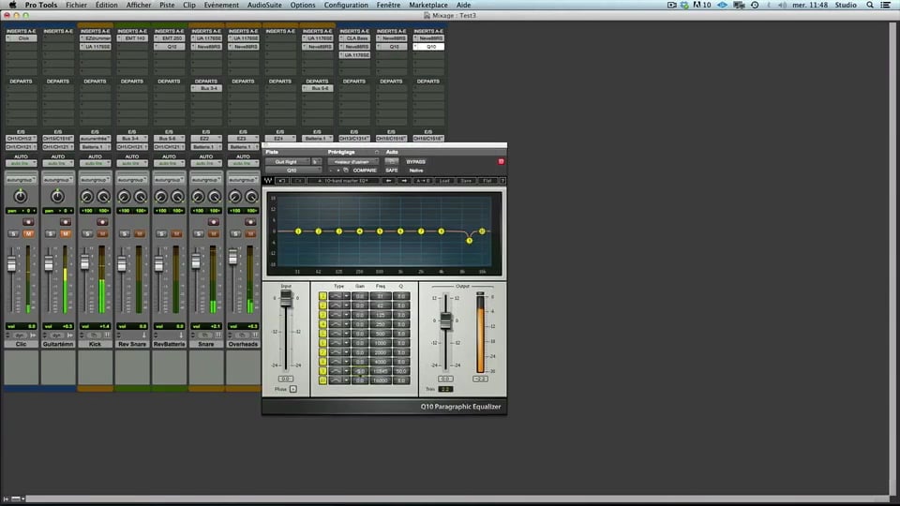Mute the Snare track
This screenshot has width=900, height=506.
click(x=214, y=233)
